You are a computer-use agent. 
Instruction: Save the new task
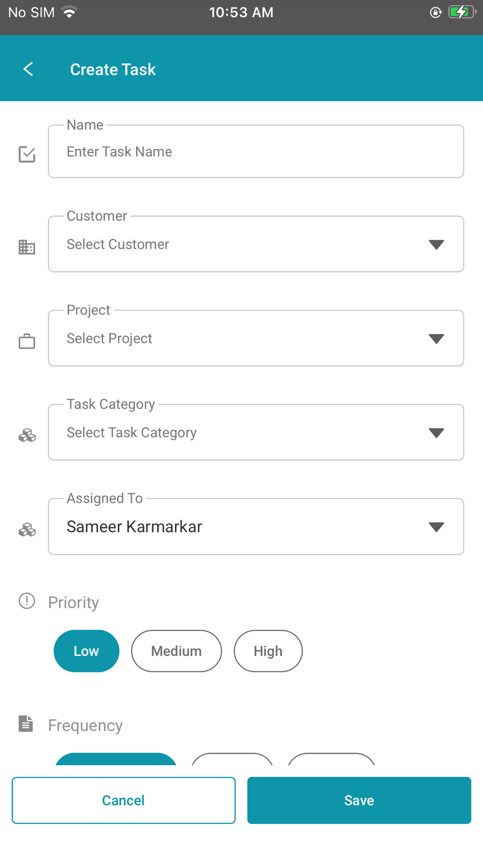pos(359,800)
